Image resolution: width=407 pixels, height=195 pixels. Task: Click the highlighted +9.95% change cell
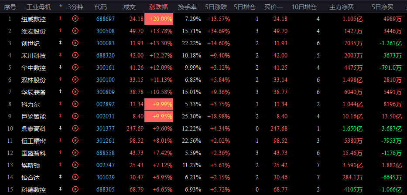(159, 117)
